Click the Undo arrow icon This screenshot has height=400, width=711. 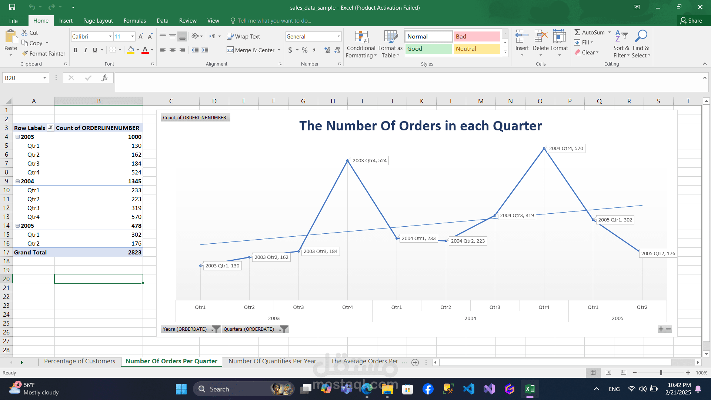[x=32, y=7]
